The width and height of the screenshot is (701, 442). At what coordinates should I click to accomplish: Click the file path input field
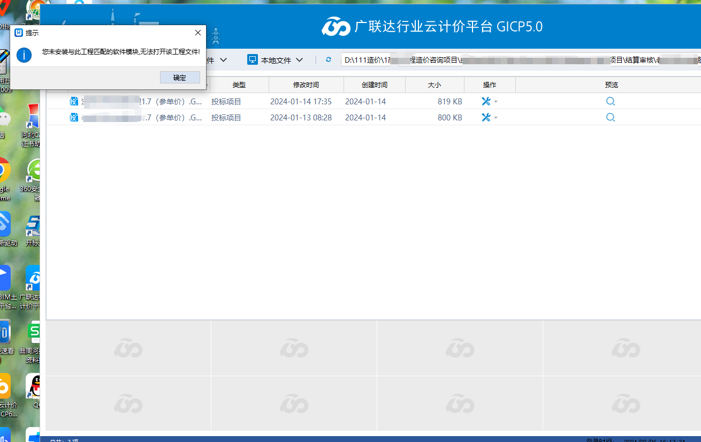(520, 60)
